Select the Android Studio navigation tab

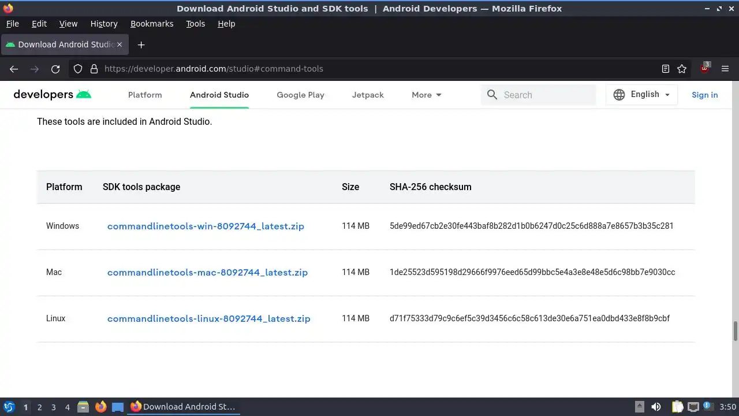pyautogui.click(x=219, y=95)
